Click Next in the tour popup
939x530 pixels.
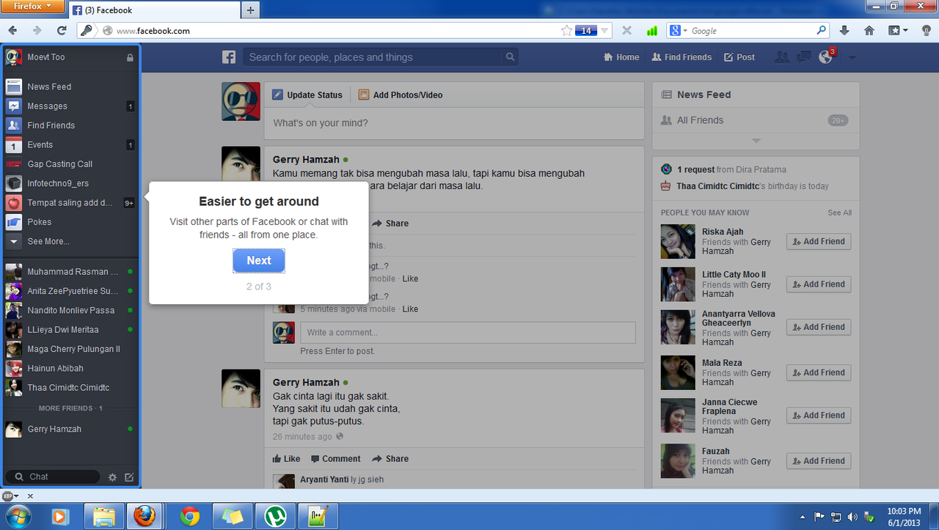click(x=259, y=260)
